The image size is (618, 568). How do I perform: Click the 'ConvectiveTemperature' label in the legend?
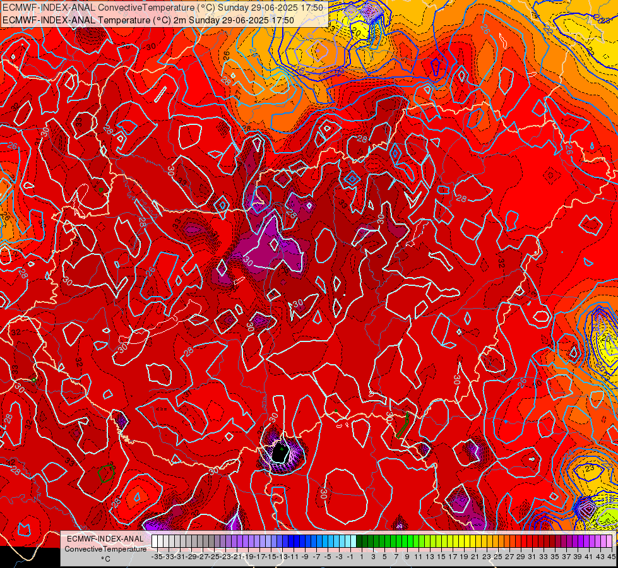coord(105,549)
